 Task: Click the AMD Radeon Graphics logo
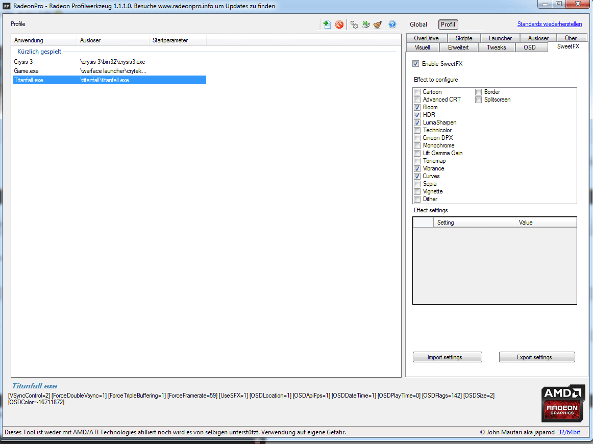pos(563,404)
